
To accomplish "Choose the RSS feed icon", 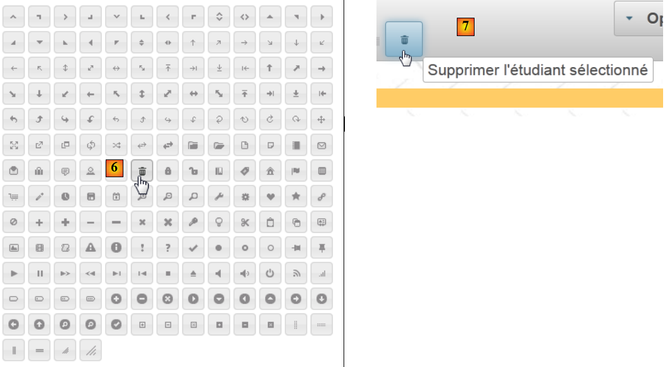I will pos(296,274).
